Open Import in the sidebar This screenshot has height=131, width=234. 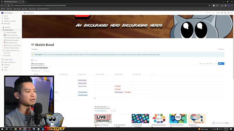[x=6, y=67]
